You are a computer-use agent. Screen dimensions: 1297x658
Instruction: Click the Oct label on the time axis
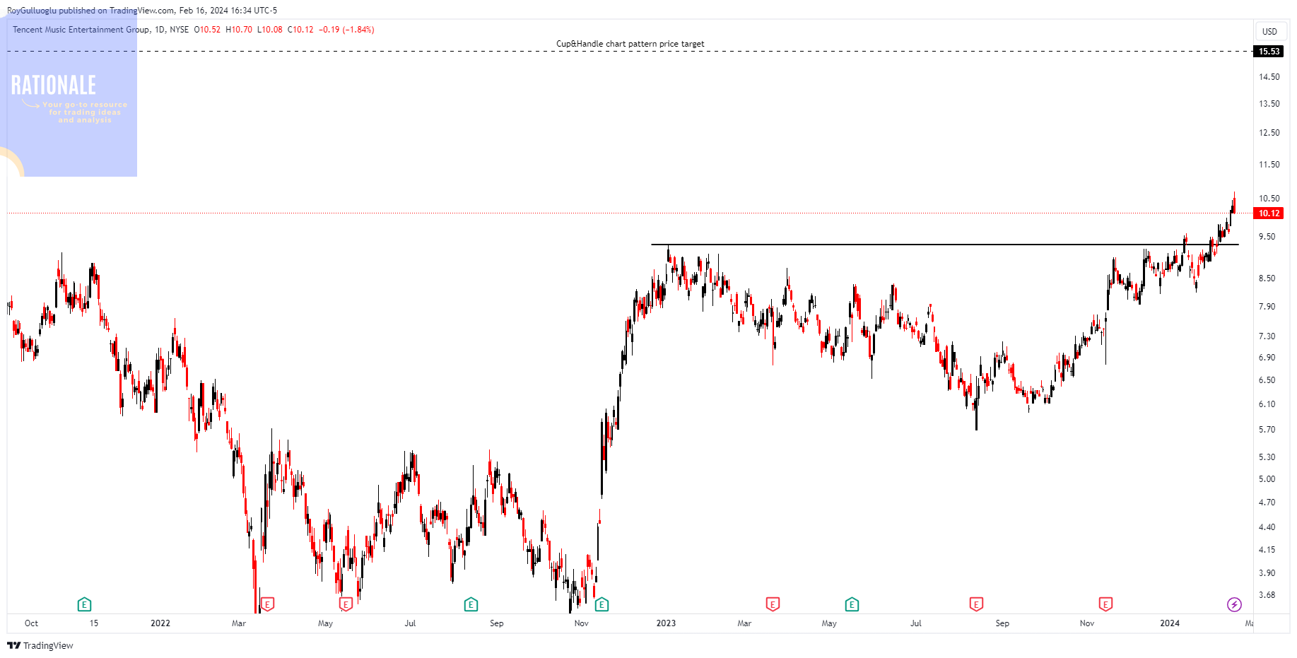point(32,623)
